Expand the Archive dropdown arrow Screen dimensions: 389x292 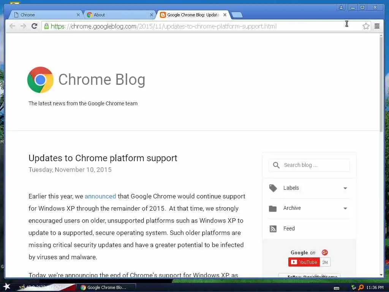point(345,208)
